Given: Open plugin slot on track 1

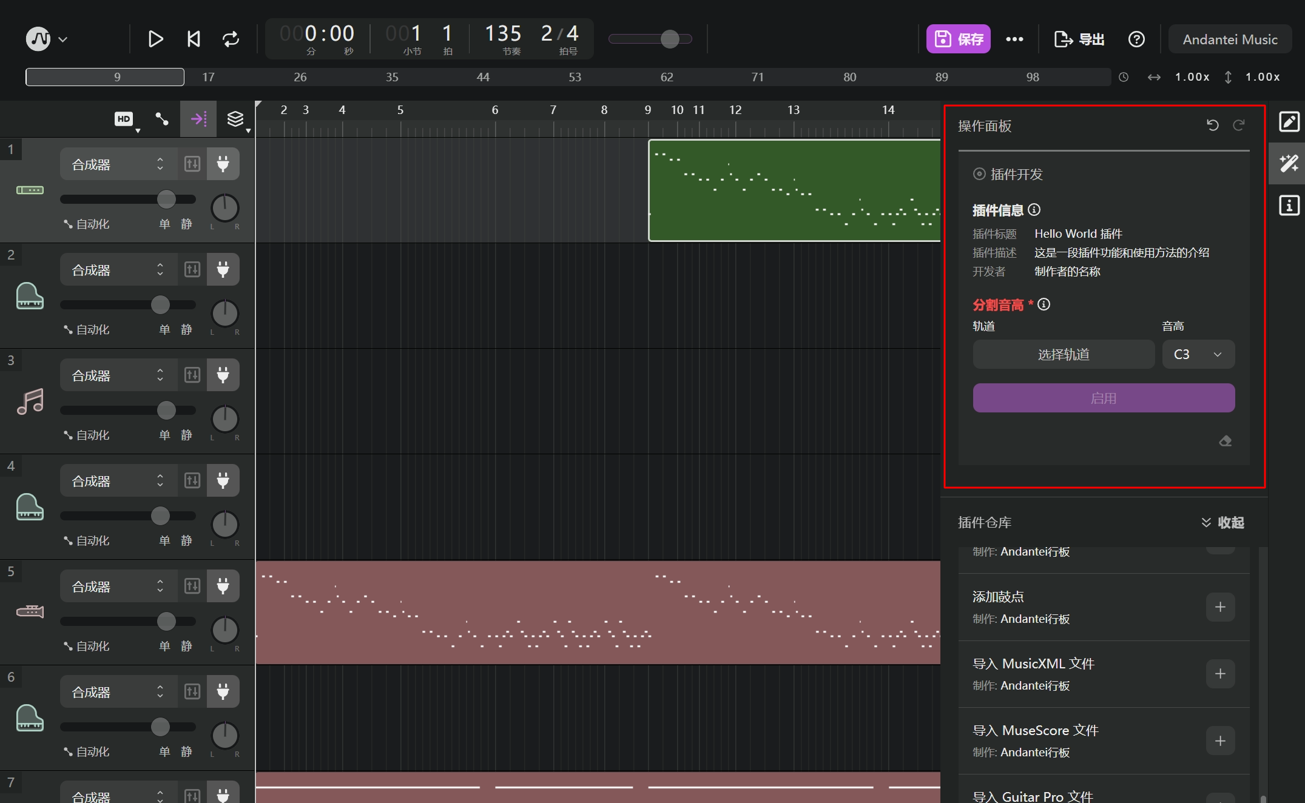Looking at the screenshot, I should [223, 164].
